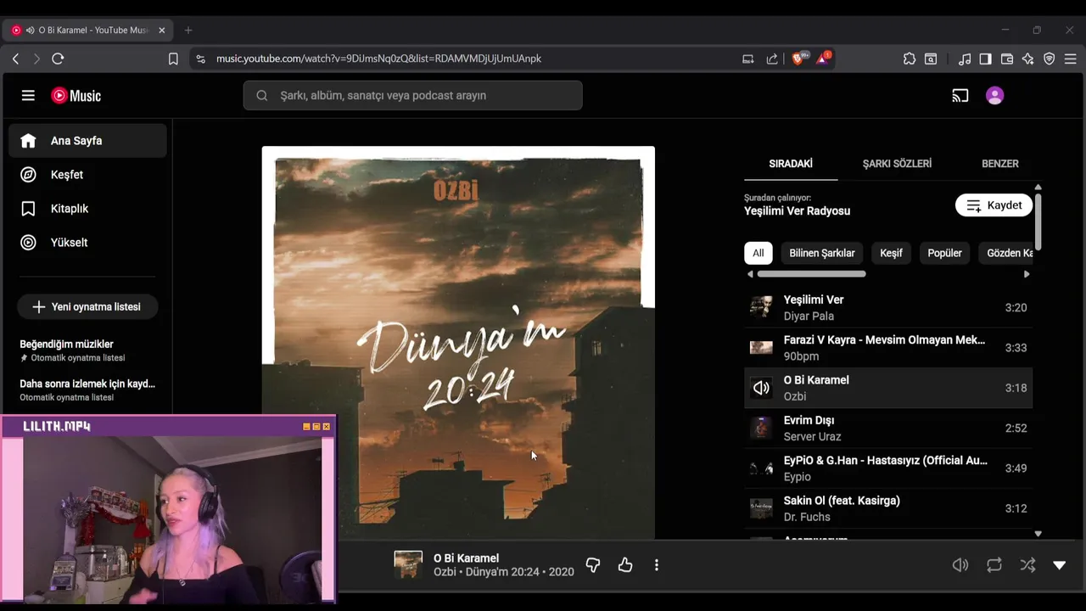Click the Sakin Ol queue thumbnail
The image size is (1086, 611).
click(761, 508)
